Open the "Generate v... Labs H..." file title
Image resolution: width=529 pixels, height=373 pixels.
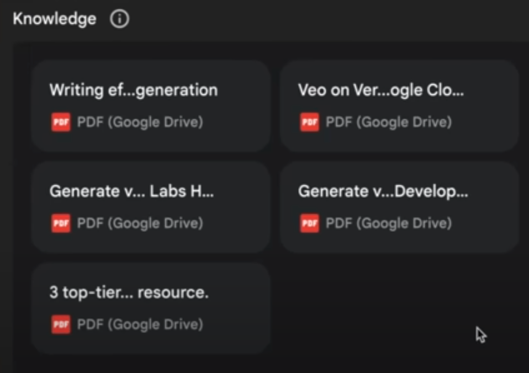(131, 191)
